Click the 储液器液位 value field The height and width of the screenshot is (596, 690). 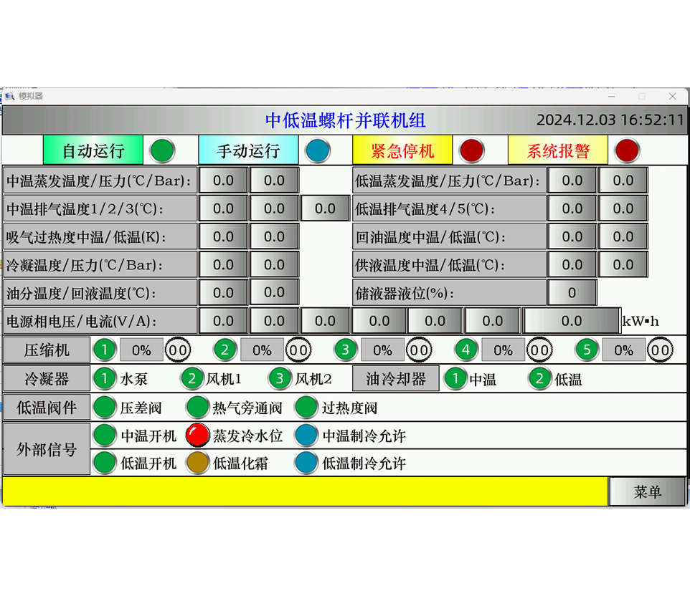[572, 292]
